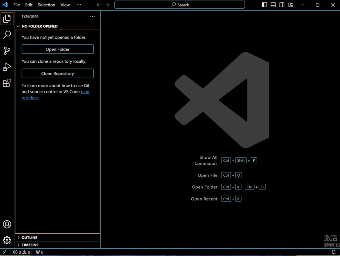Open the Customize Layout control
The height and width of the screenshot is (256, 340).
pyautogui.click(x=291, y=5)
